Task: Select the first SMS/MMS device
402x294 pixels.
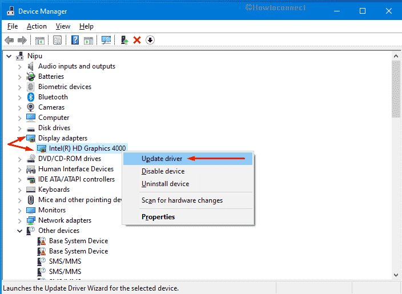Action: (x=65, y=261)
